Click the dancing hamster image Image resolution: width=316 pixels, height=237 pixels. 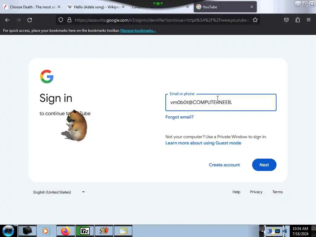[74, 125]
